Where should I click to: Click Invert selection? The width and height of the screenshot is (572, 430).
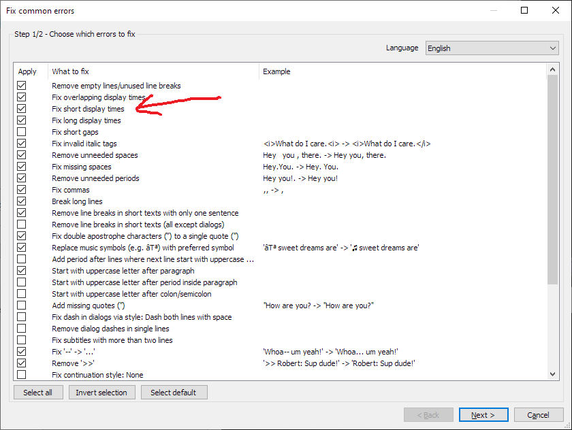point(101,392)
